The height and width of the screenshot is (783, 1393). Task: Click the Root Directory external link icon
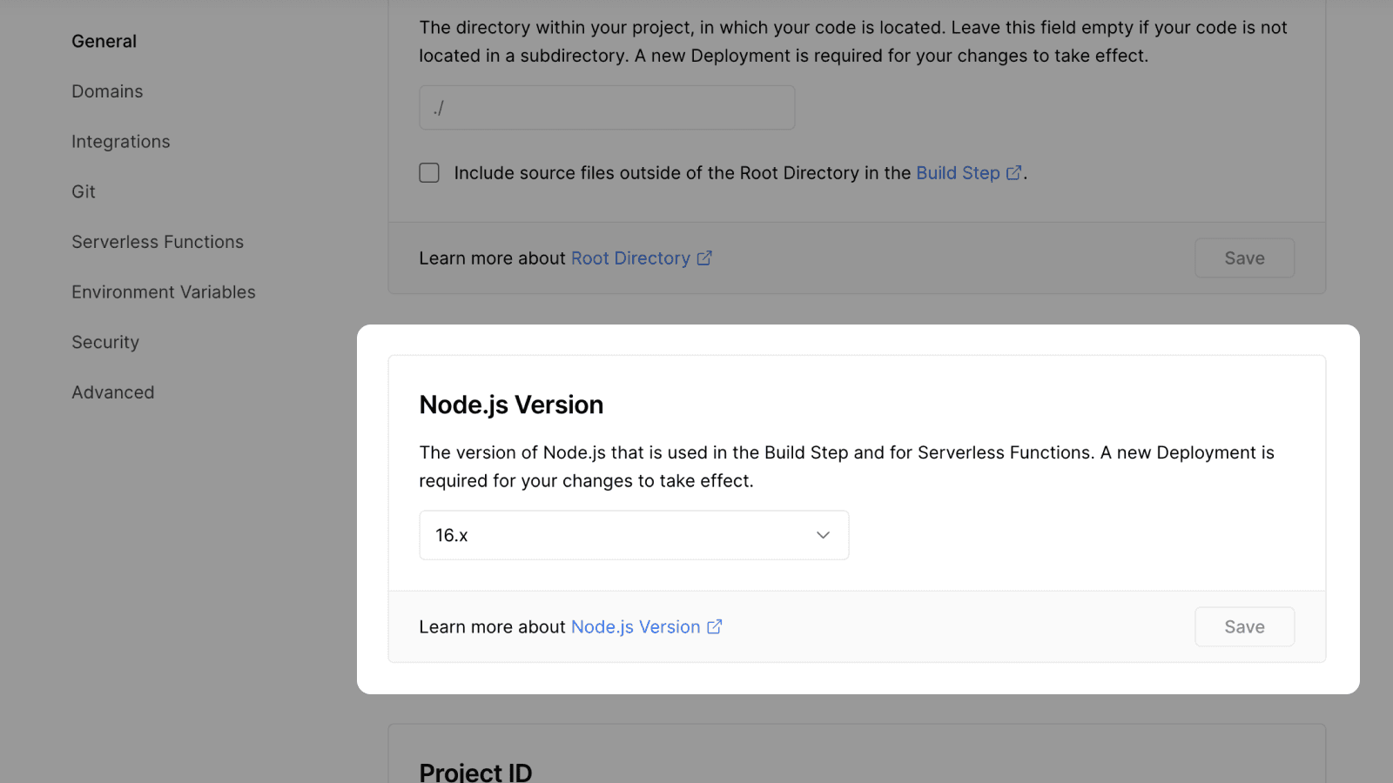click(x=704, y=258)
